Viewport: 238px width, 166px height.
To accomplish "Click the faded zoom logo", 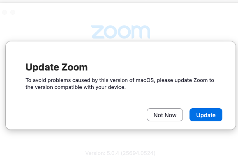I will click(x=120, y=32).
